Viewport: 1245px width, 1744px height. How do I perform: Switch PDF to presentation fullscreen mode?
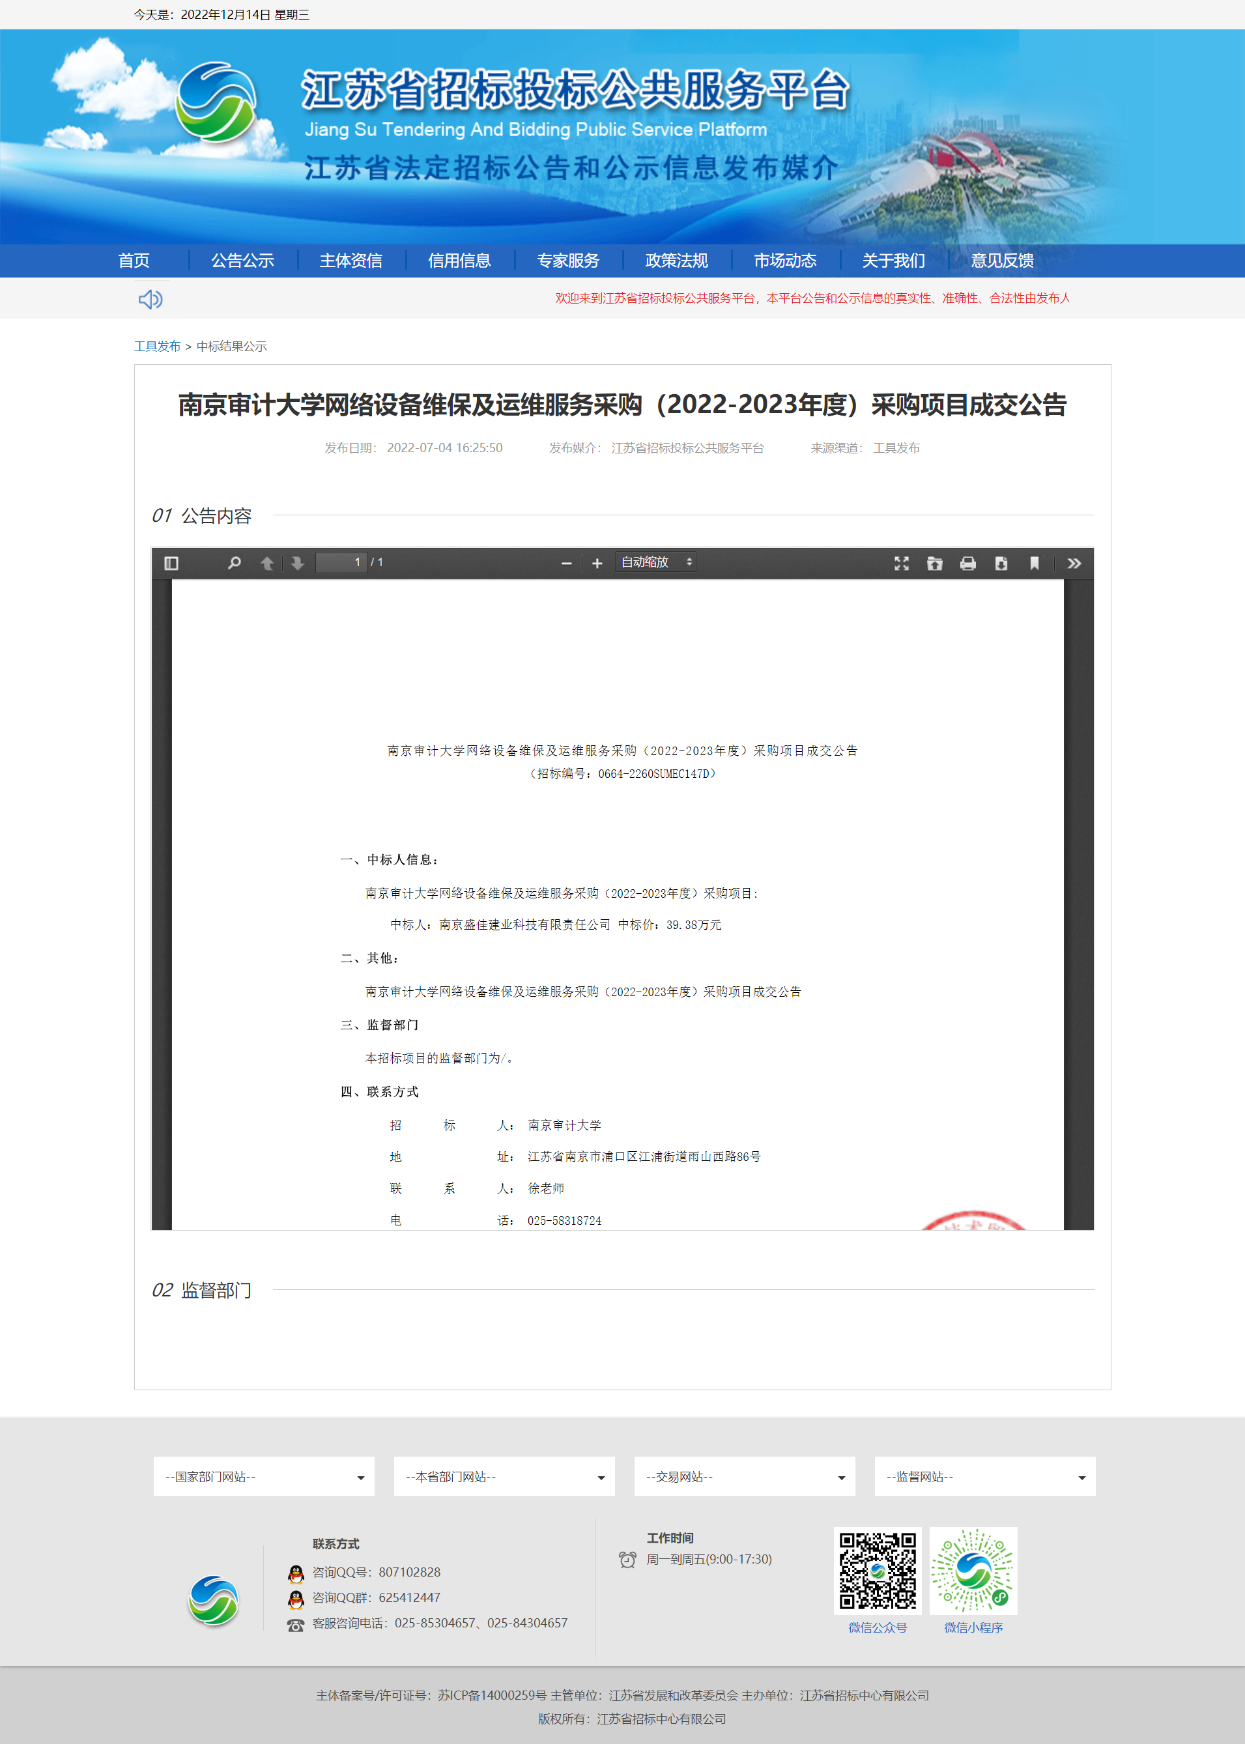(902, 564)
